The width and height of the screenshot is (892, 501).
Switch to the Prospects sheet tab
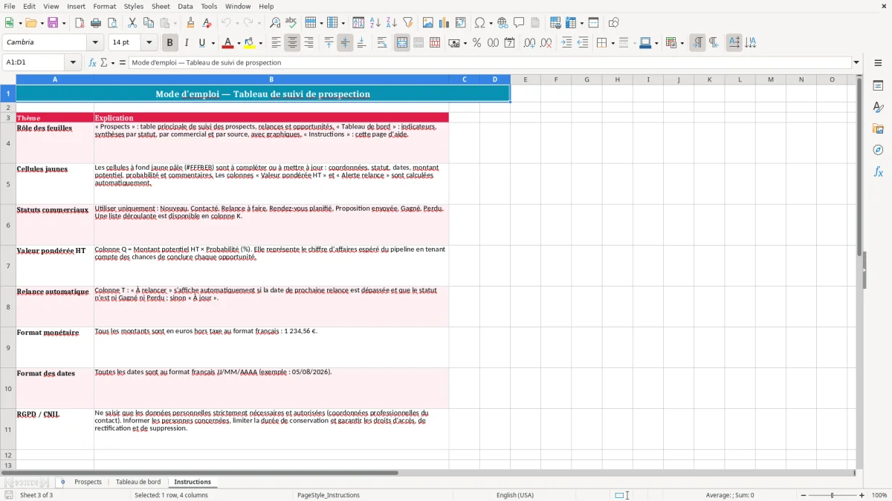88,482
